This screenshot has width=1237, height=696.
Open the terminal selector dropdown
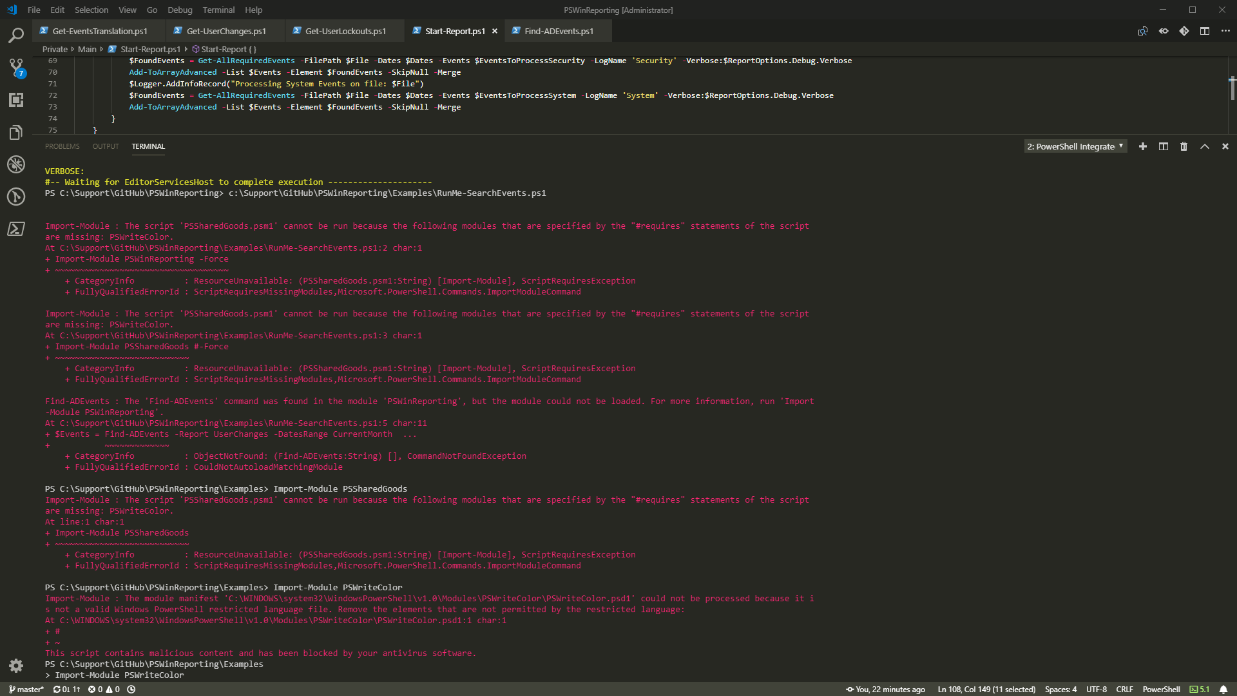1073,146
